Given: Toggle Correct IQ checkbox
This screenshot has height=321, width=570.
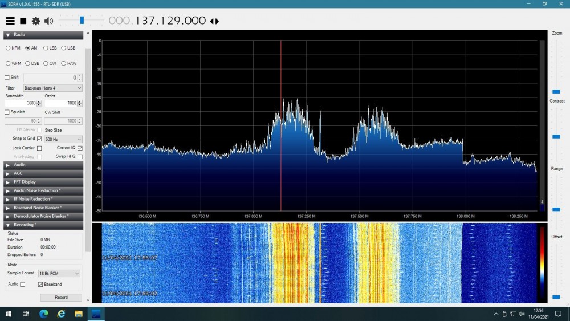Looking at the screenshot, I should click(80, 148).
